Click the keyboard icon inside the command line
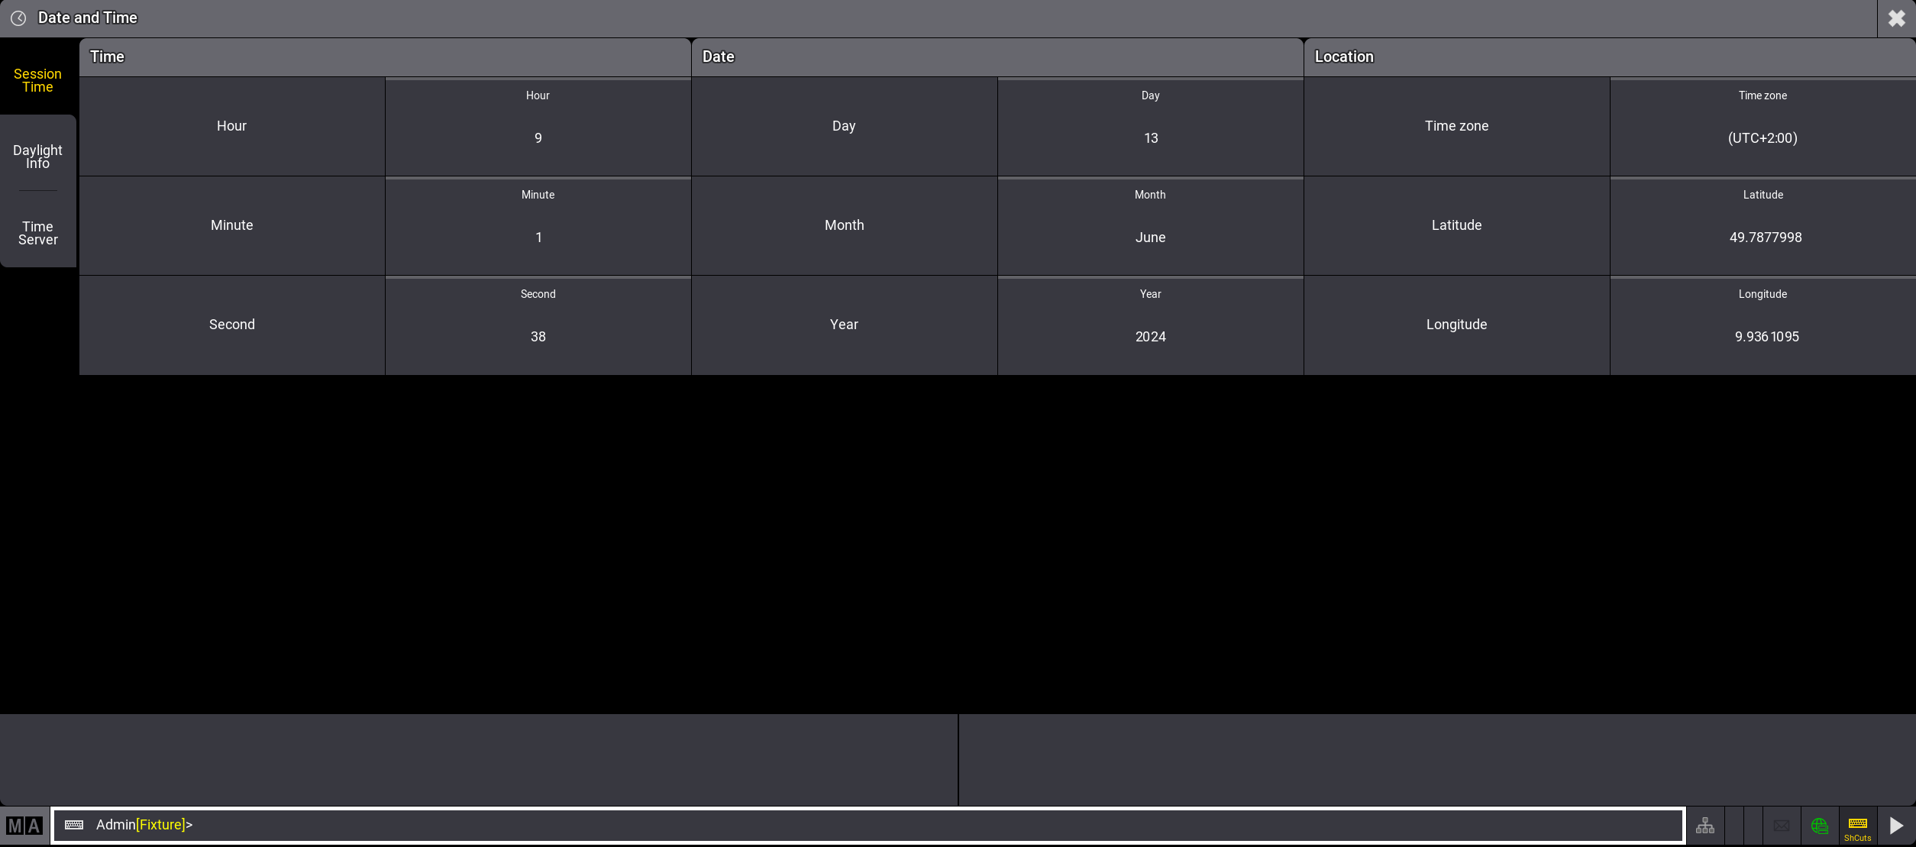Viewport: 1916px width, 847px height. pyautogui.click(x=74, y=825)
